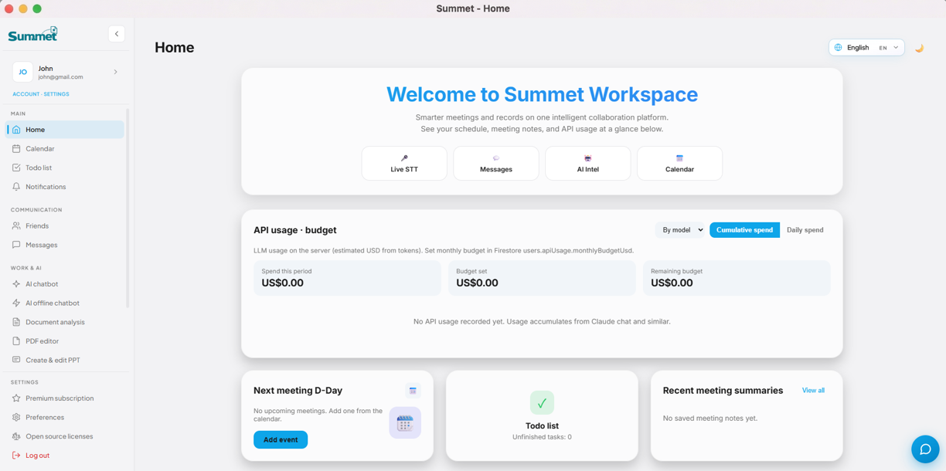The image size is (946, 471).
Task: Click the Remaining budget US$0.00 value
Action: (672, 283)
